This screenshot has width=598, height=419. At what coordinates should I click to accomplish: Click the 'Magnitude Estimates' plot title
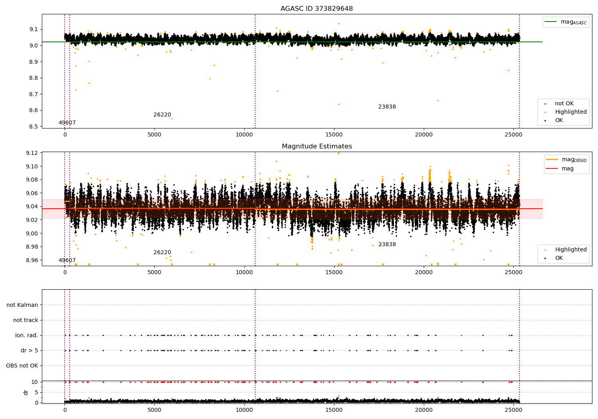coord(317,146)
